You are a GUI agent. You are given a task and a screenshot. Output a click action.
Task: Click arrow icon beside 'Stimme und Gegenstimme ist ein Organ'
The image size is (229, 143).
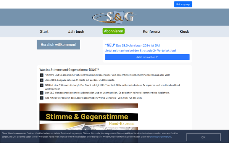tap(42, 75)
